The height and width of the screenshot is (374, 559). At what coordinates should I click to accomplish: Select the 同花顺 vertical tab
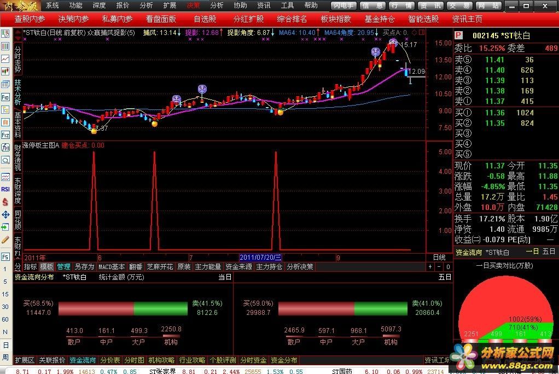[18, 220]
